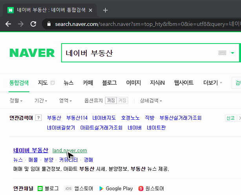Image resolution: width=241 pixels, height=195 pixels.
Task: Open the 매물 sublink
Action: tap(33, 160)
